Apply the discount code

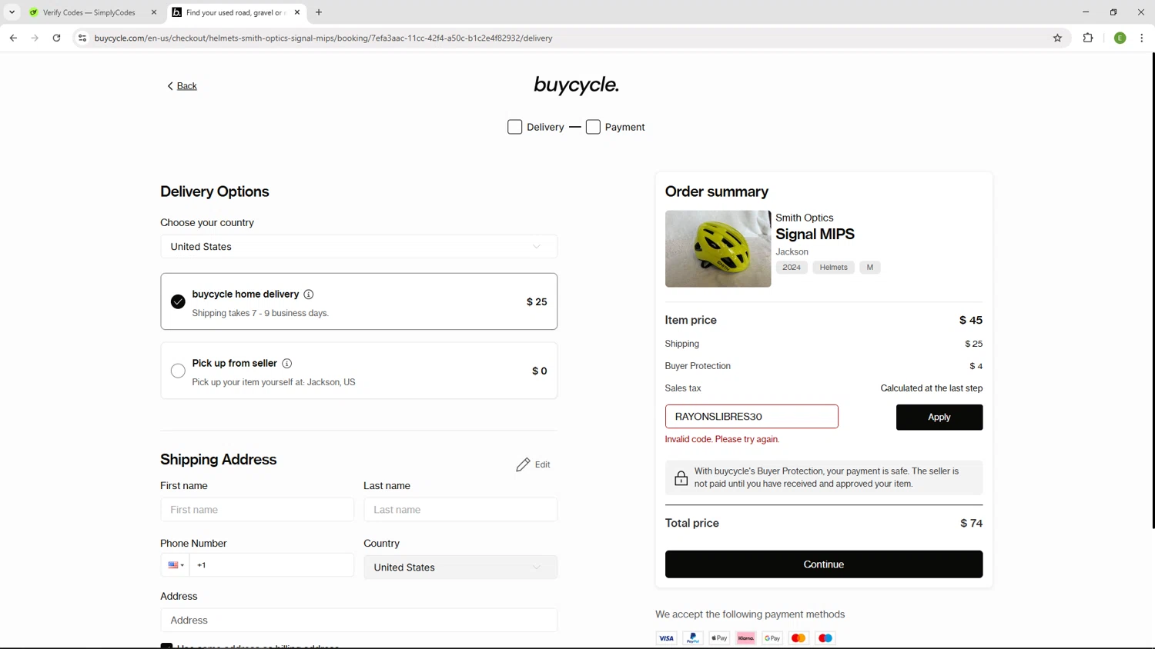click(939, 417)
